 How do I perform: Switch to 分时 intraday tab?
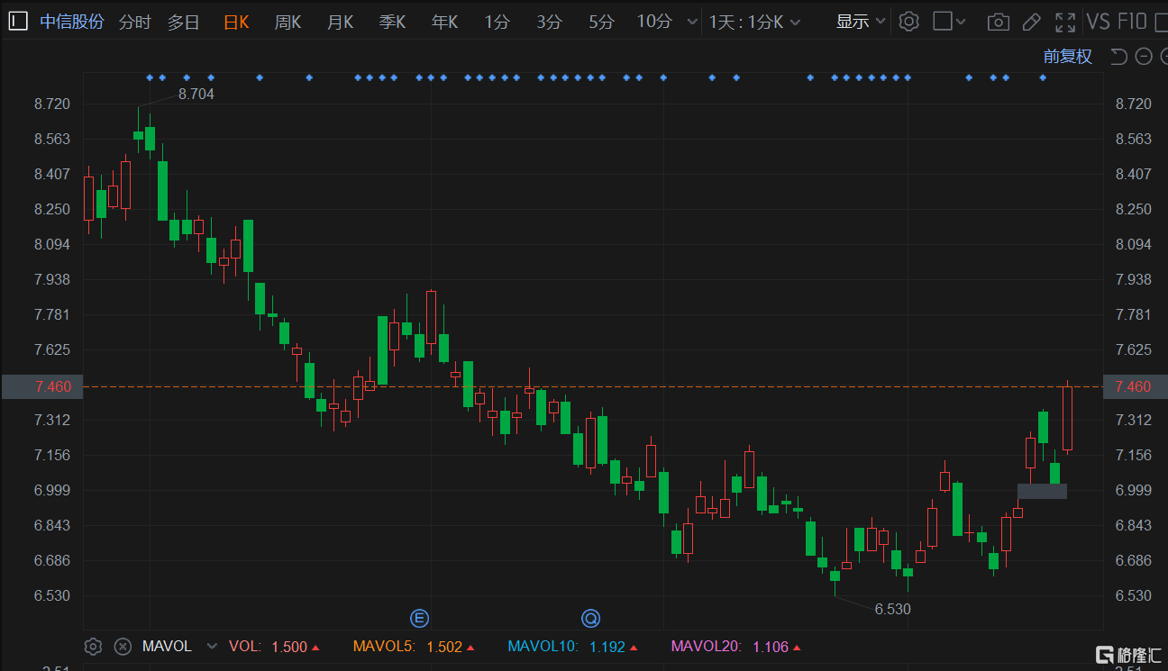click(135, 22)
